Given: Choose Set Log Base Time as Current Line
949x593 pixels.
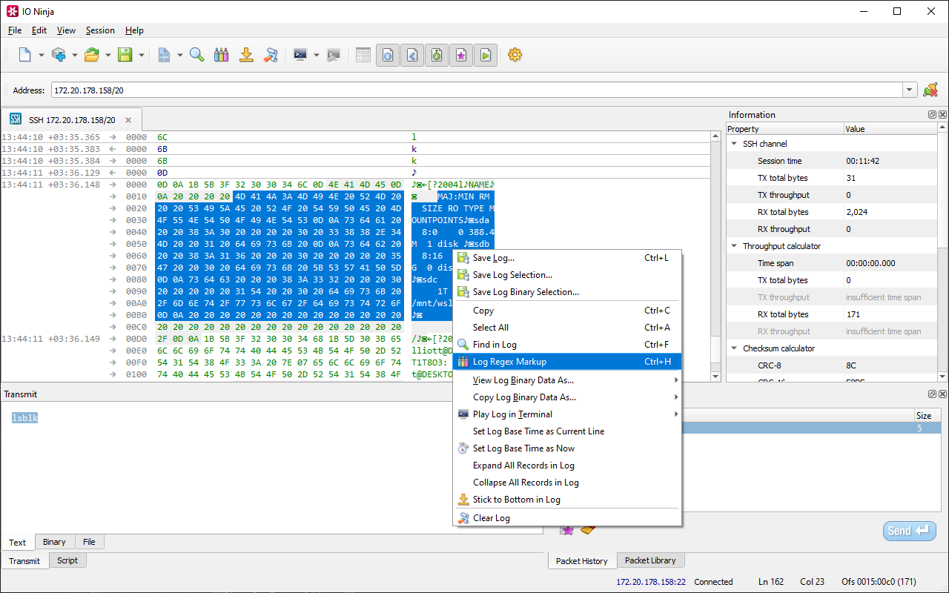Looking at the screenshot, I should pyautogui.click(x=566, y=431).
